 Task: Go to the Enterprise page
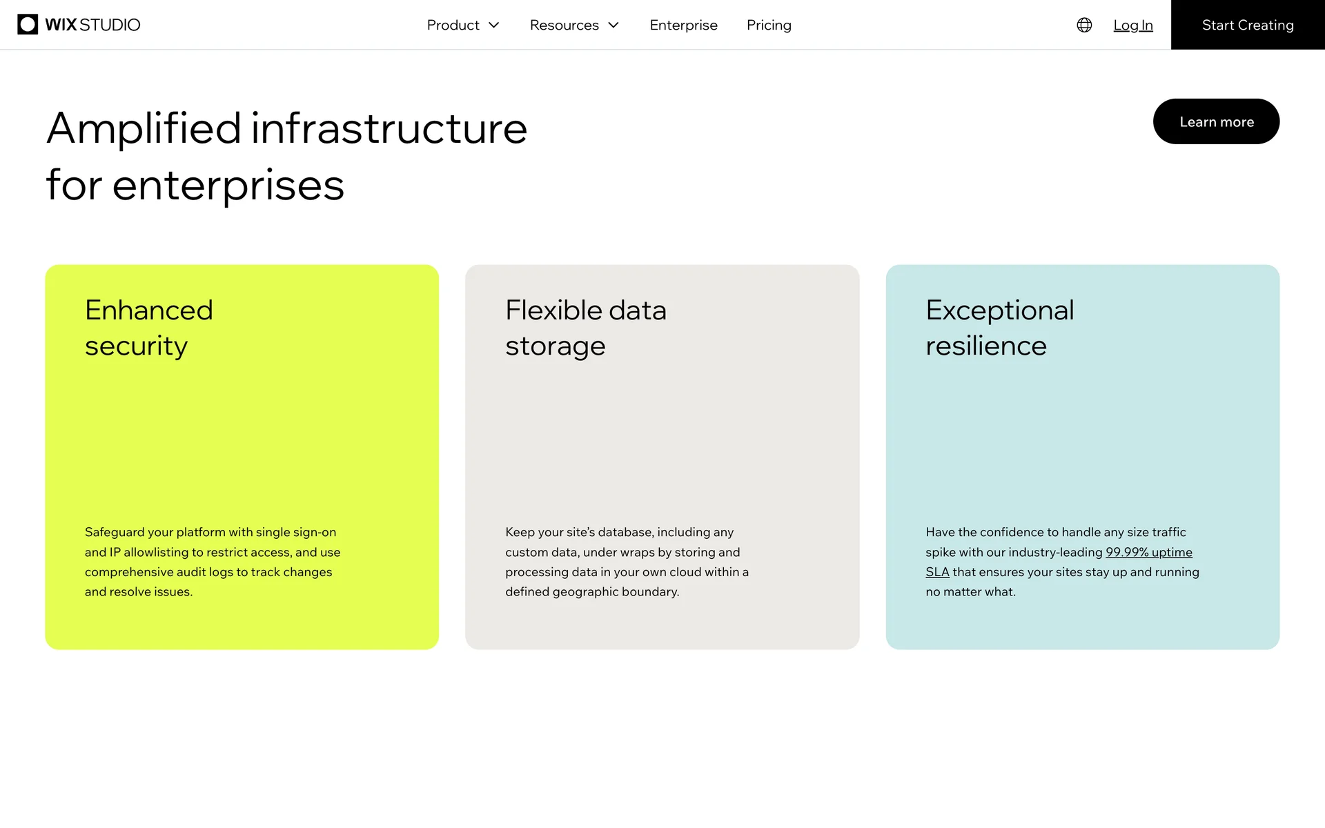tap(683, 26)
